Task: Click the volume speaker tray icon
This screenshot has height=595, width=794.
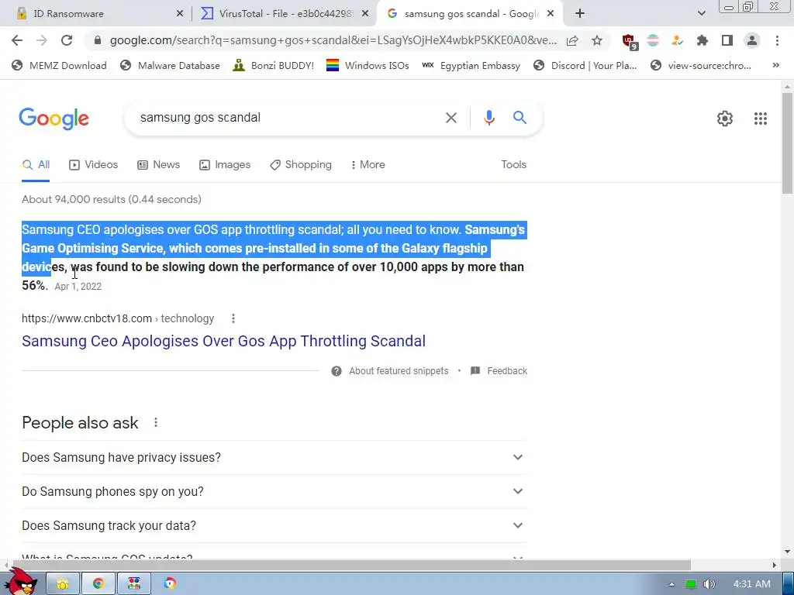Action: coord(709,584)
